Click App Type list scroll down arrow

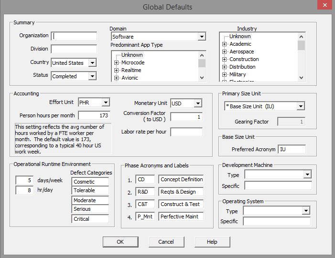click(202, 78)
